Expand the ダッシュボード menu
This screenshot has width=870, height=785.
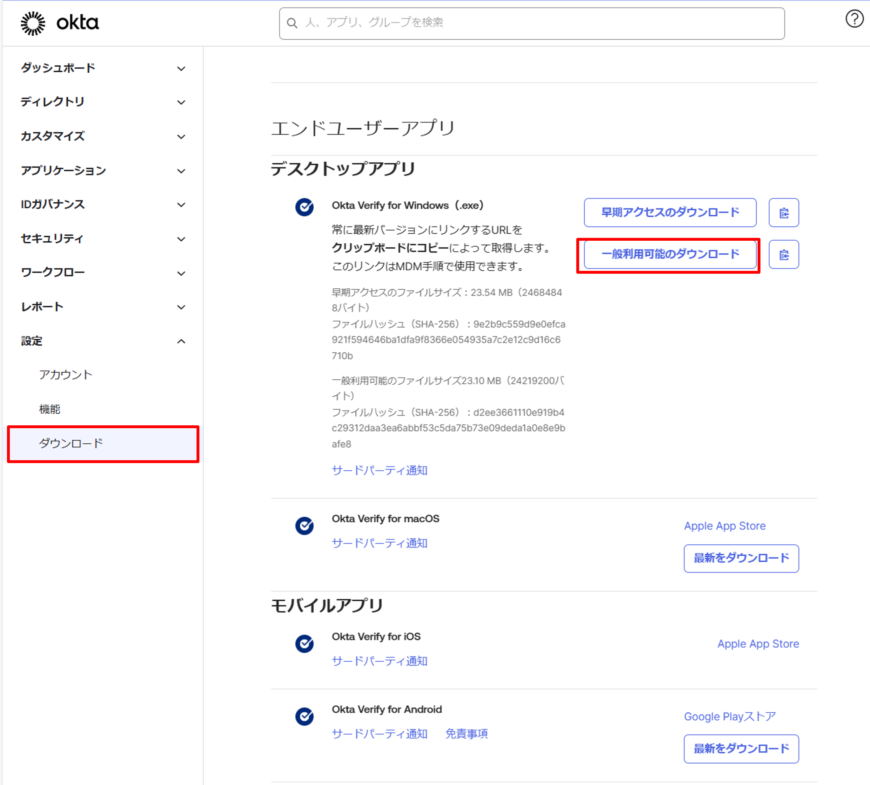tap(103, 68)
